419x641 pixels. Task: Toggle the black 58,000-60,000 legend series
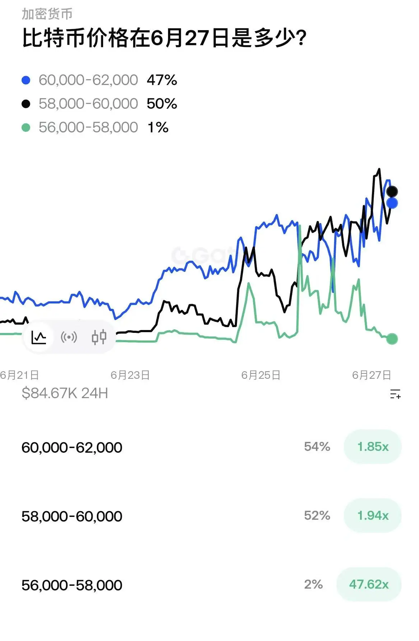99,104
